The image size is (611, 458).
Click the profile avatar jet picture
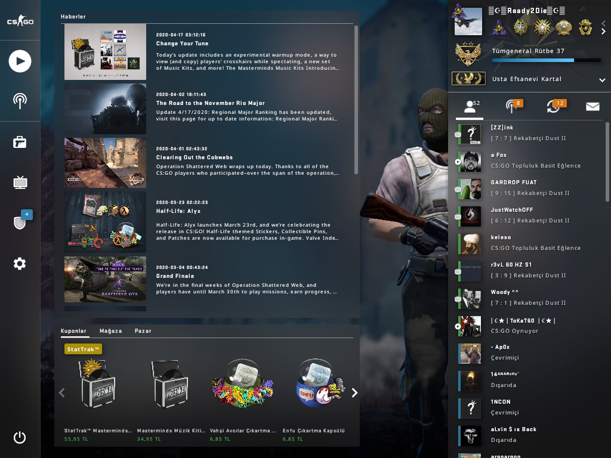point(468,22)
